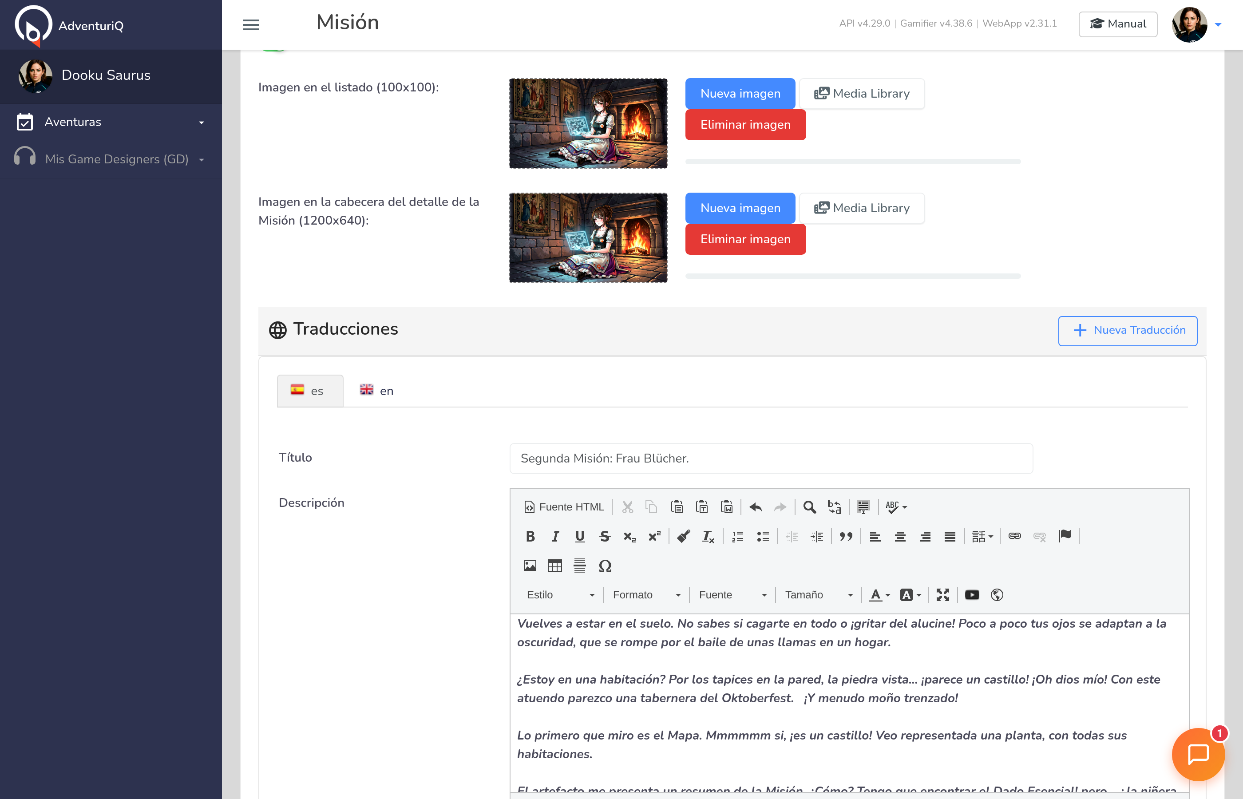This screenshot has height=799, width=1243.
Task: Open Media Library for cabecera image
Action: tap(862, 208)
